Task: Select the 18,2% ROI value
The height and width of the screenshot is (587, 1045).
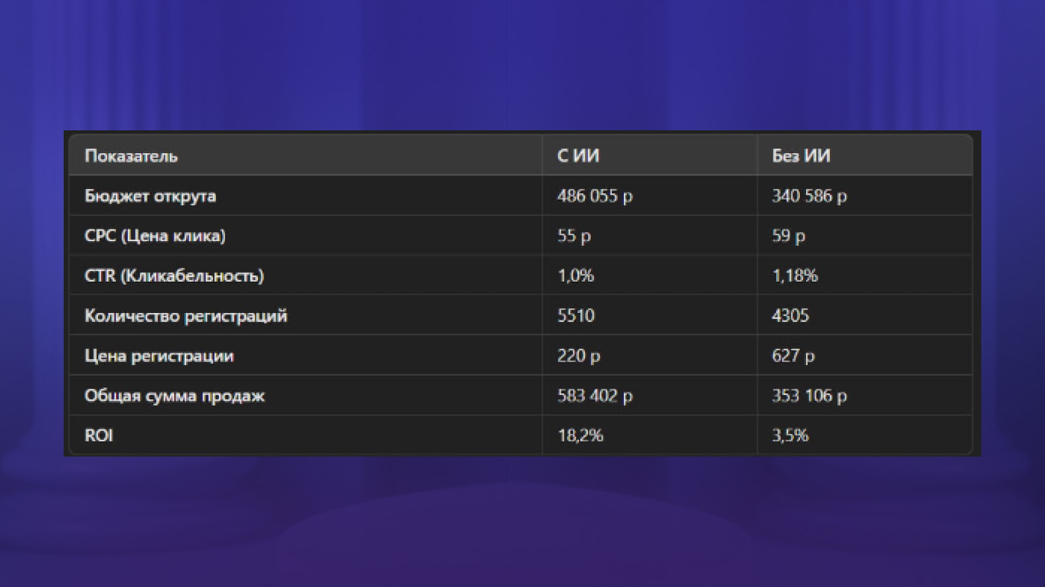Action: tap(581, 436)
